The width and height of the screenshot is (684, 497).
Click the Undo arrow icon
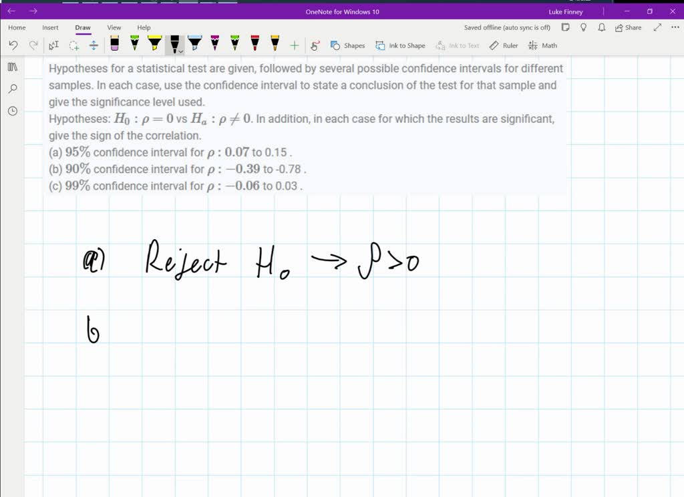click(13, 45)
